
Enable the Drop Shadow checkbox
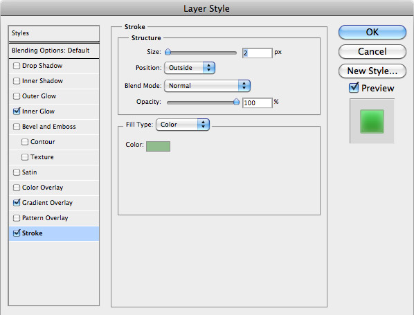click(17, 66)
